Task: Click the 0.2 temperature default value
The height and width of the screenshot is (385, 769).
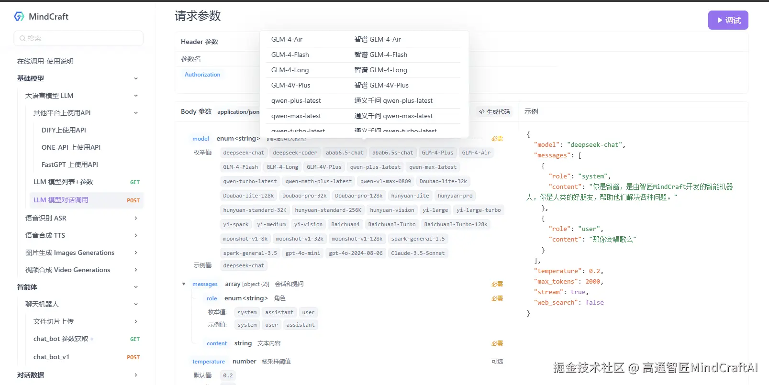Action: [x=228, y=375]
